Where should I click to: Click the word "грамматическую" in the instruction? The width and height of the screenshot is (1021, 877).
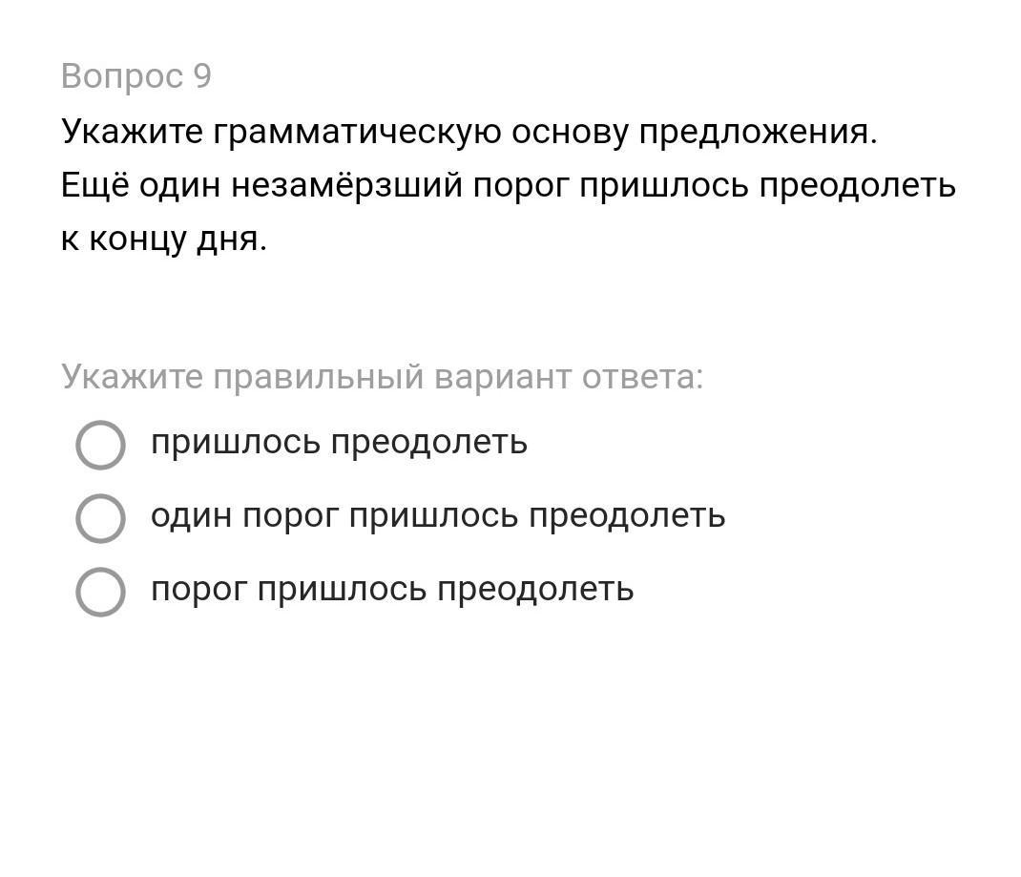point(357,132)
